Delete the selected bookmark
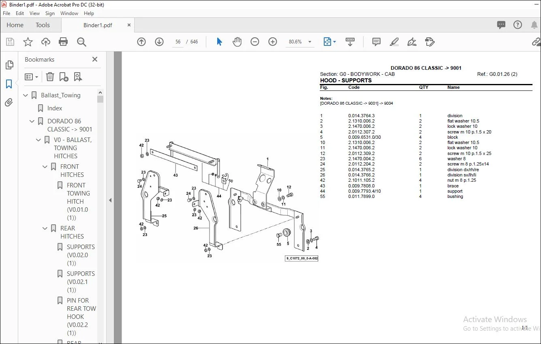The image size is (541, 344). (50, 77)
